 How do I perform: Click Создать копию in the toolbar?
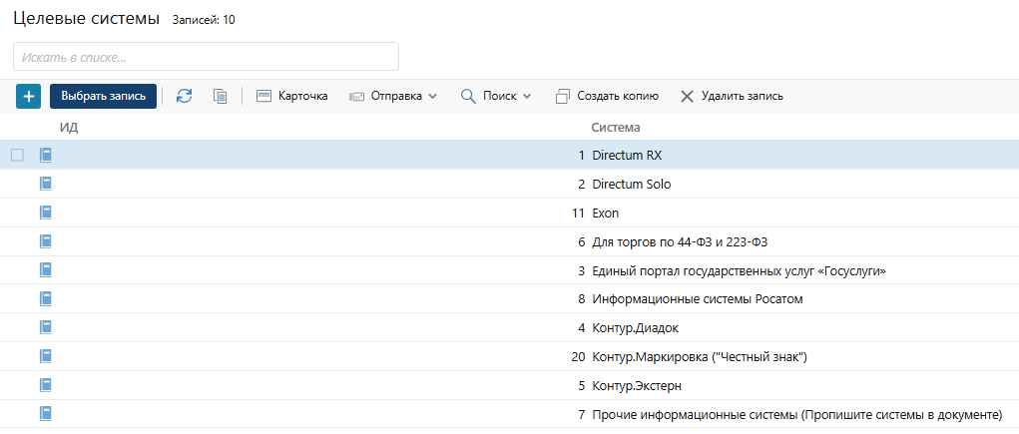tap(607, 96)
